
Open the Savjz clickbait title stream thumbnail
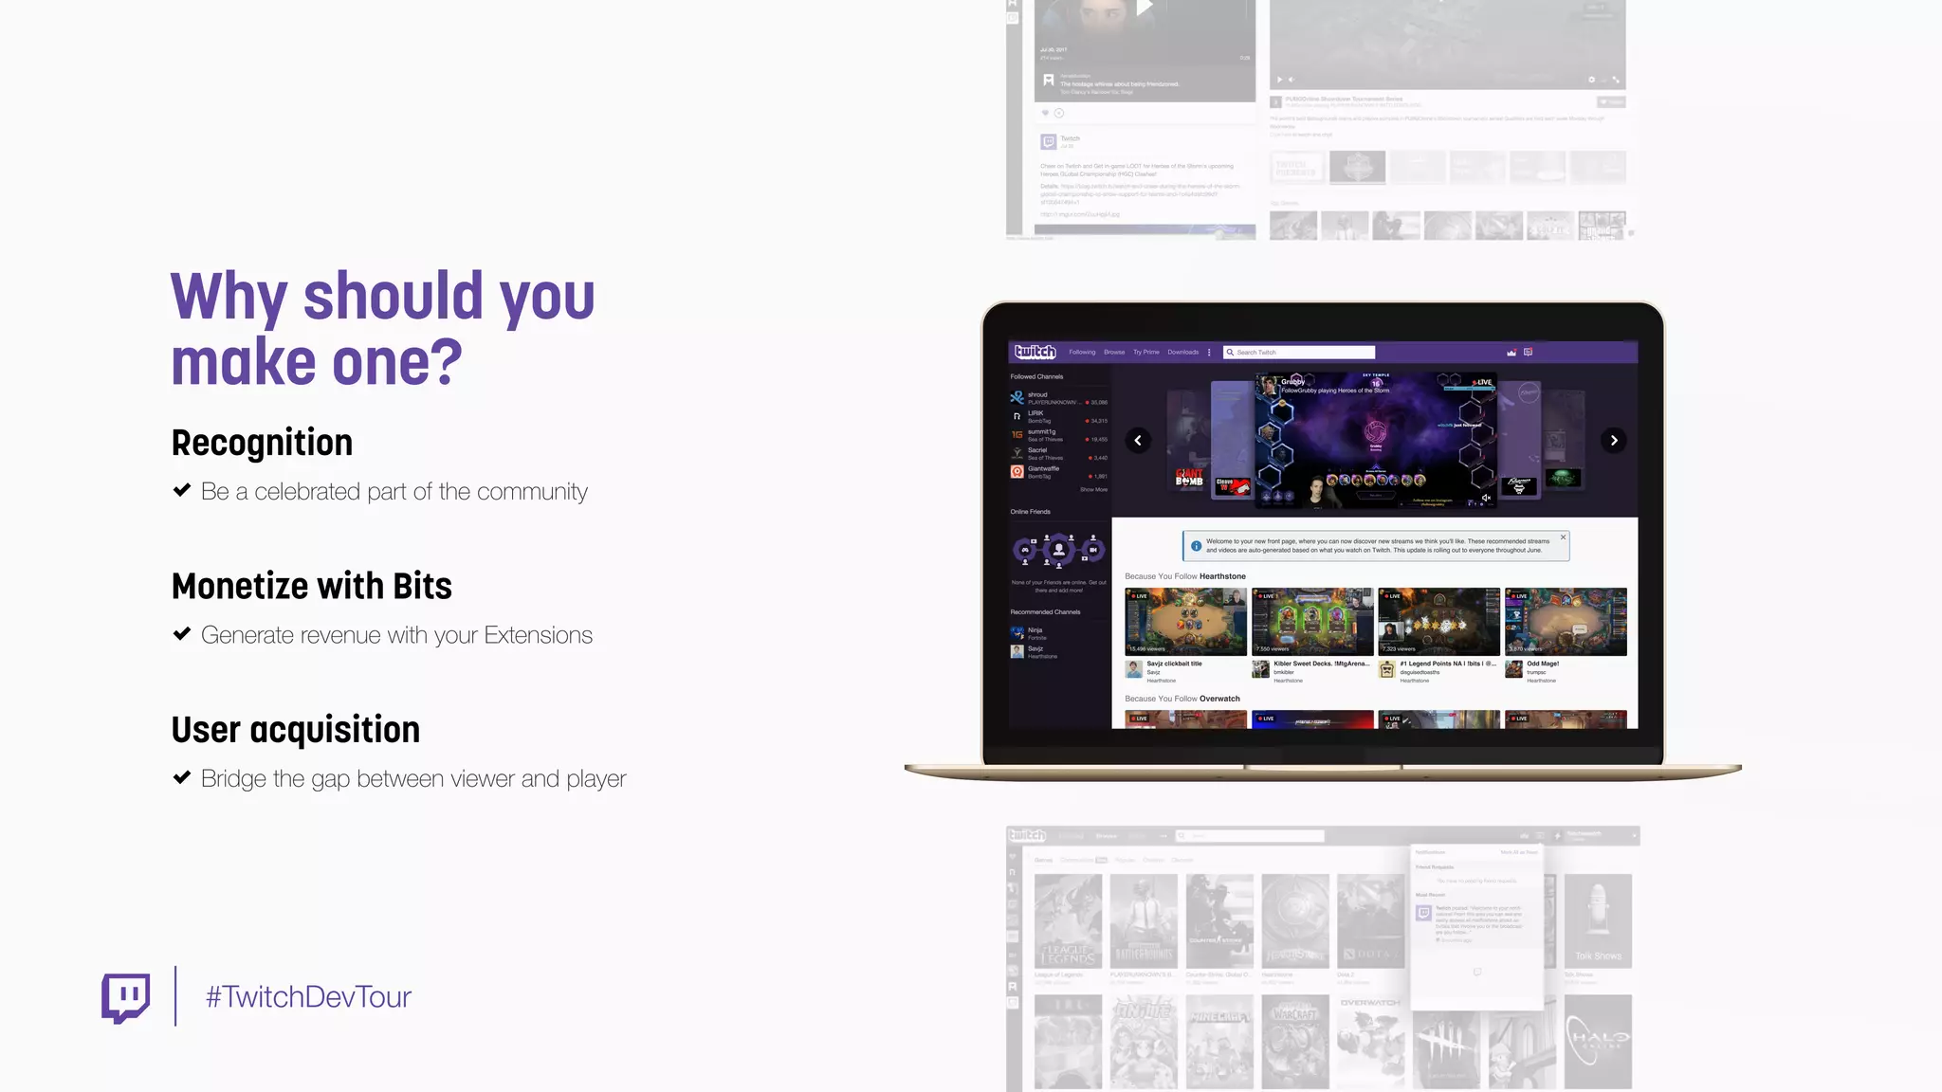point(1185,622)
